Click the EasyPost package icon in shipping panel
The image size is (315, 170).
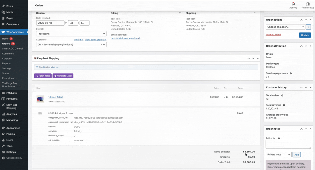(x=35, y=58)
